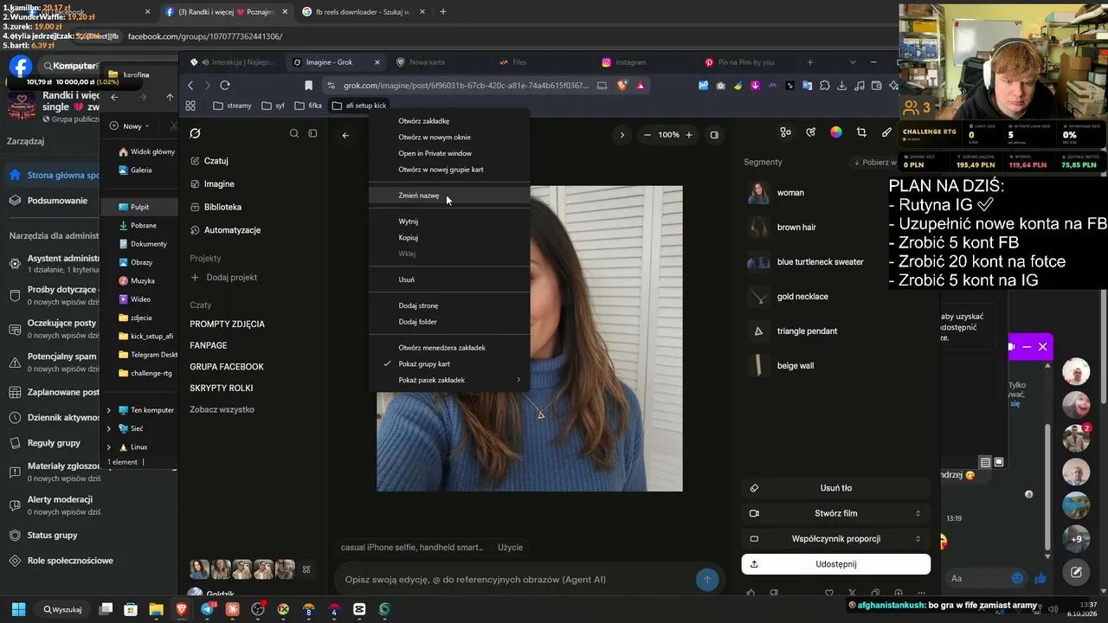
Task: Zoom out with the minus button
Action: coord(647,135)
